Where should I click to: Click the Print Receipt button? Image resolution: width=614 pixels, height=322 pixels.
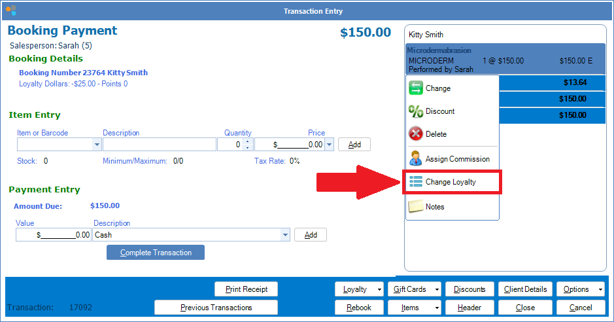tap(246, 289)
